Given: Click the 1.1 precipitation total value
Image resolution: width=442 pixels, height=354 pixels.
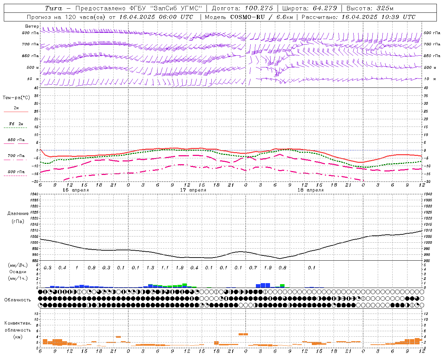Looking at the screenshot, I should (165, 268).
